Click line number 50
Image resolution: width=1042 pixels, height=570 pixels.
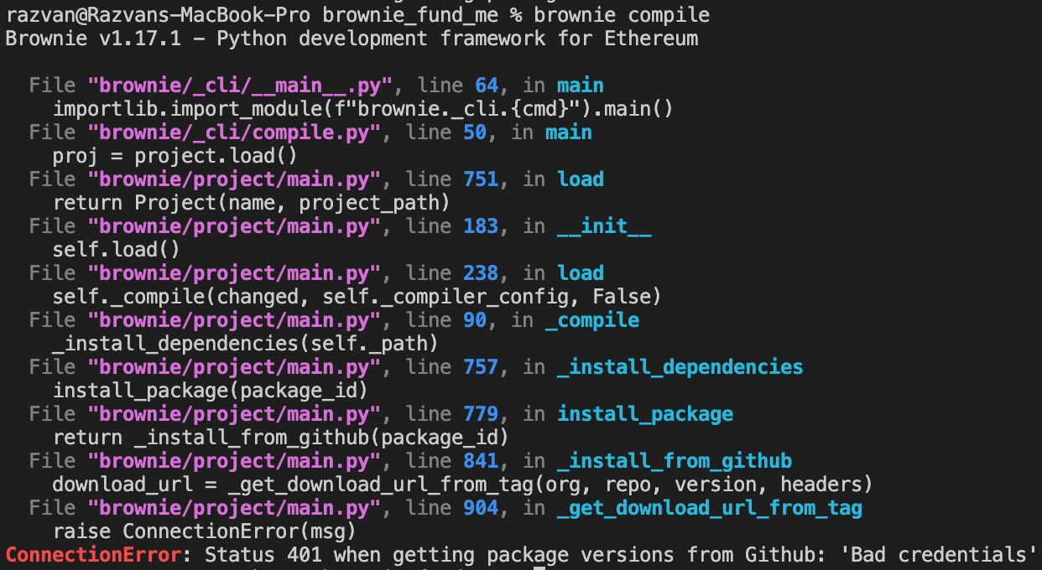point(474,132)
